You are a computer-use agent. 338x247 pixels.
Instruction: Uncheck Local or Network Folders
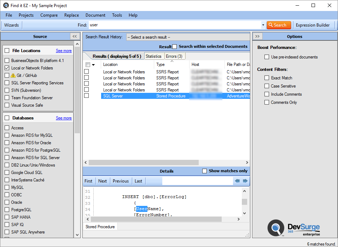(x=7, y=68)
